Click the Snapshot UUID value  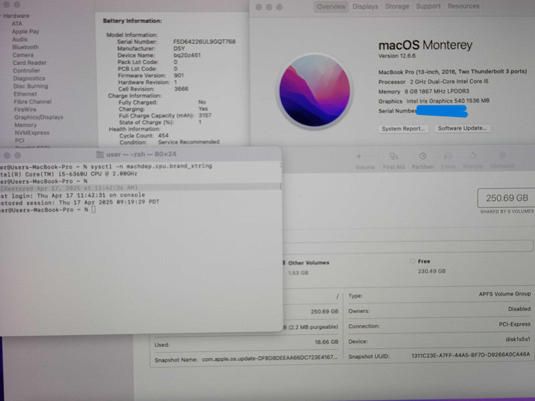[x=471, y=355]
